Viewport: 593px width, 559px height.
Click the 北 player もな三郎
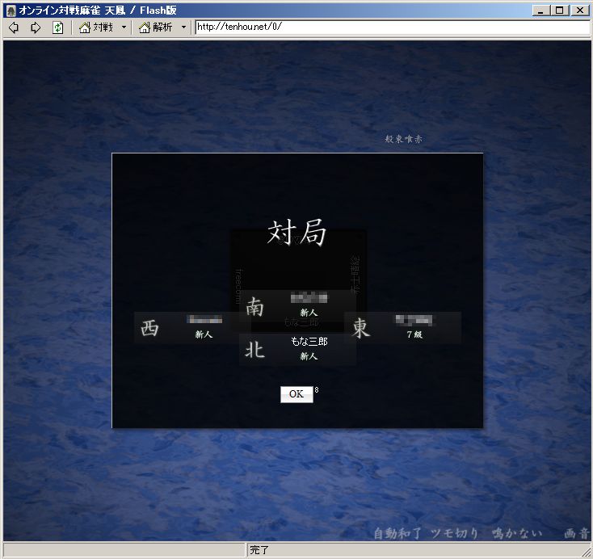[x=297, y=349]
